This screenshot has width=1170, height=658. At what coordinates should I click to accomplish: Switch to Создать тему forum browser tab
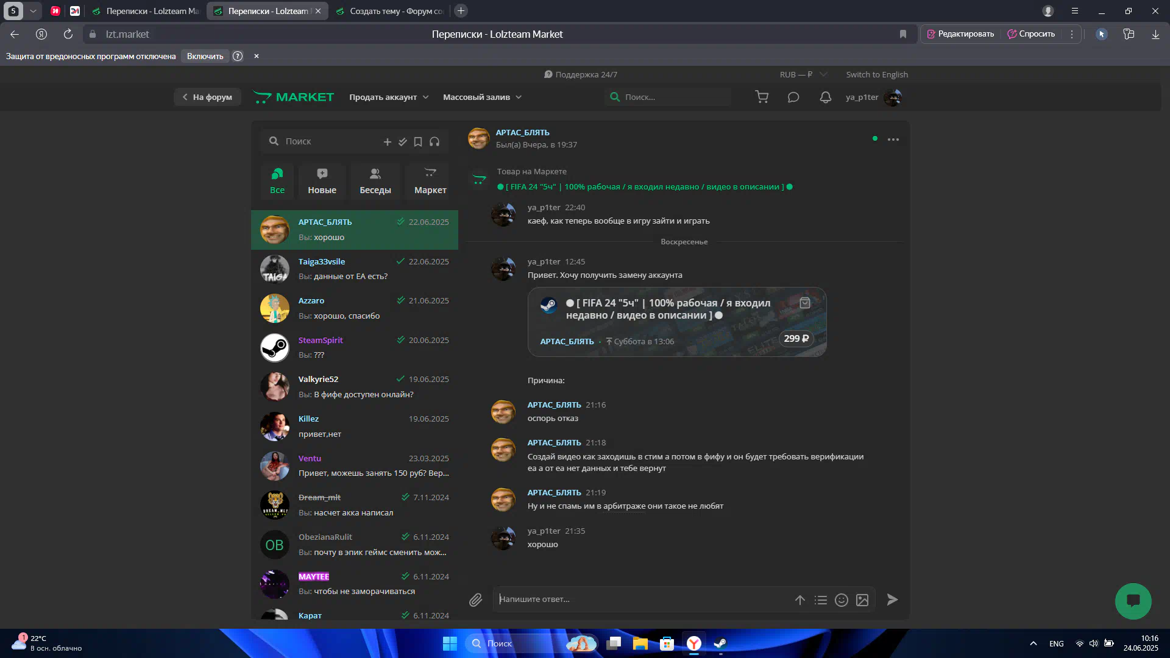(x=391, y=11)
